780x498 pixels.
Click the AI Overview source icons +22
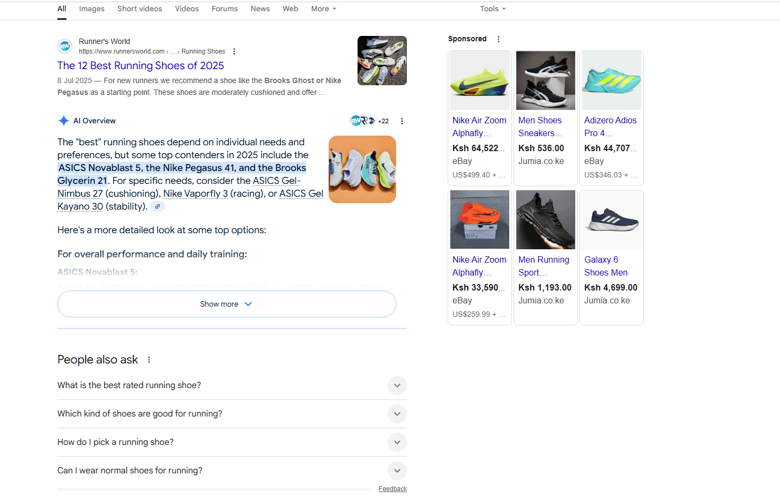point(369,121)
